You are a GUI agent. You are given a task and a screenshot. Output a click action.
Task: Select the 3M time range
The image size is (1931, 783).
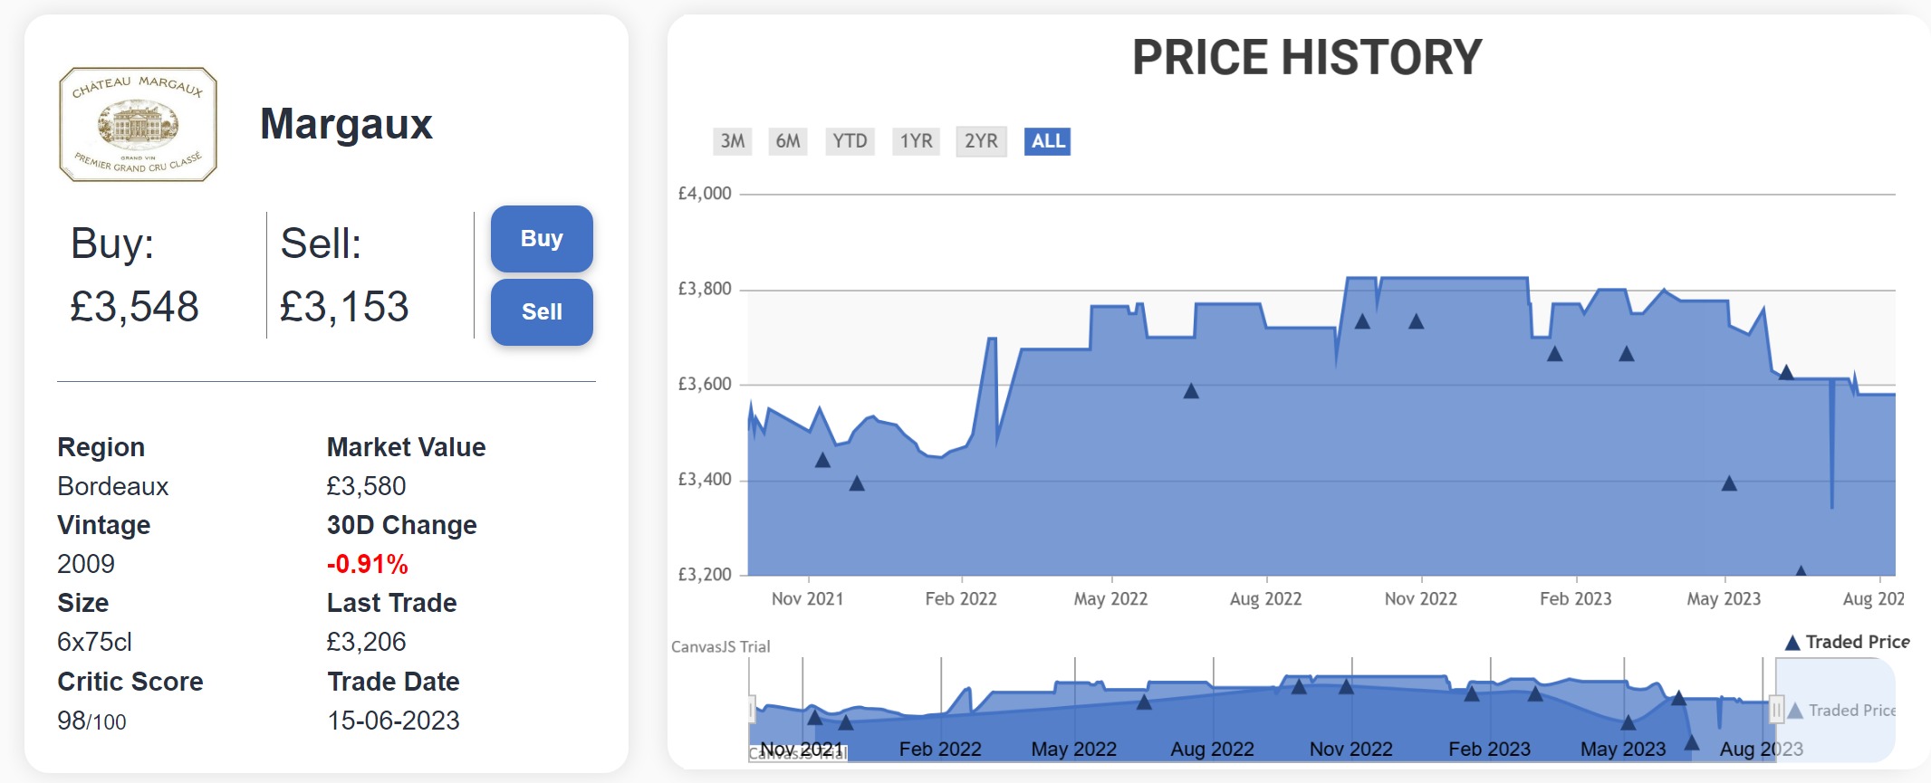point(733,141)
